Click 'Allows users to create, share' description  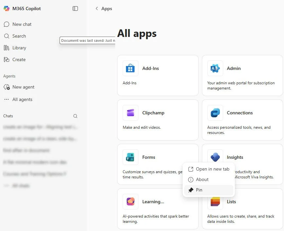241,219
